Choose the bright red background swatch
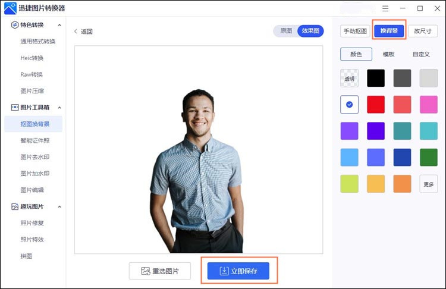The image size is (446, 289). pos(376,105)
